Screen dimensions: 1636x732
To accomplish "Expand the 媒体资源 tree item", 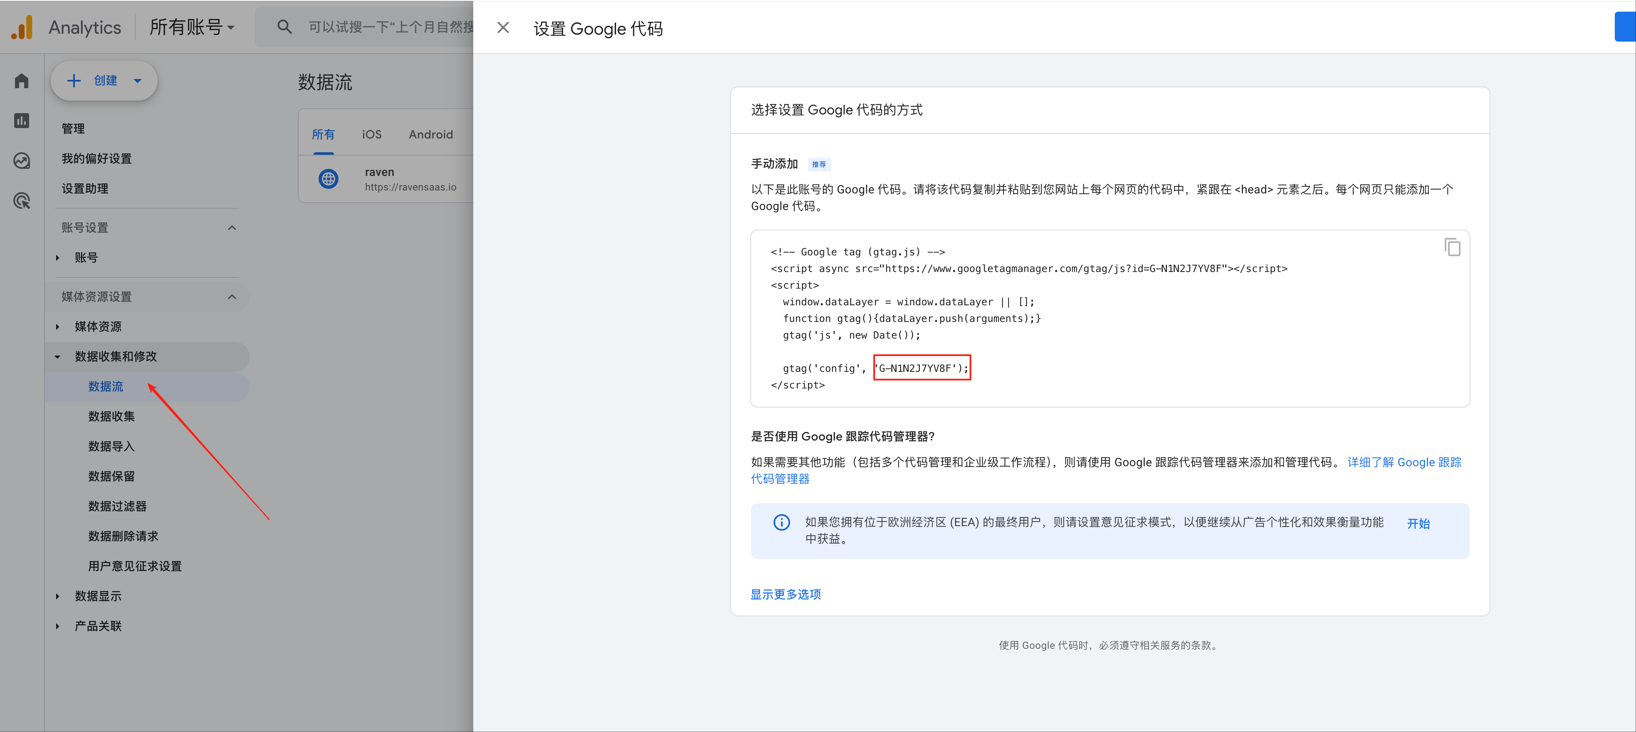I will (57, 326).
